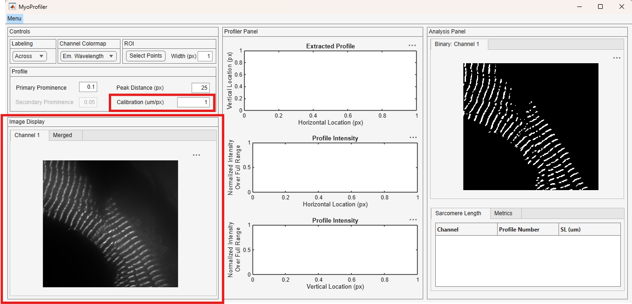Click the Peak Distance (px) field
Viewport: 632px width, 304px height.
tap(200, 88)
